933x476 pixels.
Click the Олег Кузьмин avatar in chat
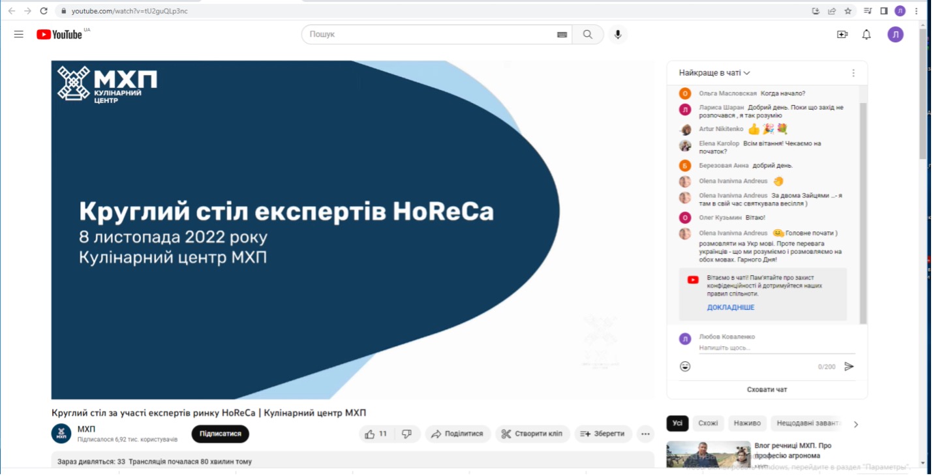[685, 218]
